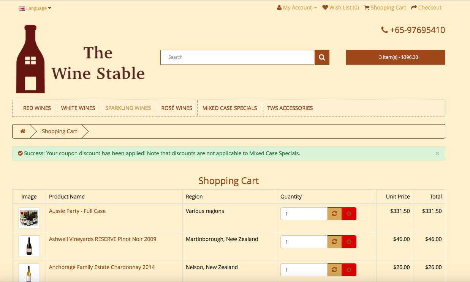
Task: Open TWS ACCESSORIES category
Action: pyautogui.click(x=290, y=108)
